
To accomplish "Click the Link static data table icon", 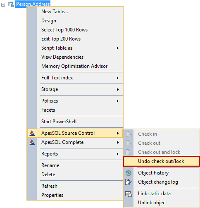I will point(129,194).
